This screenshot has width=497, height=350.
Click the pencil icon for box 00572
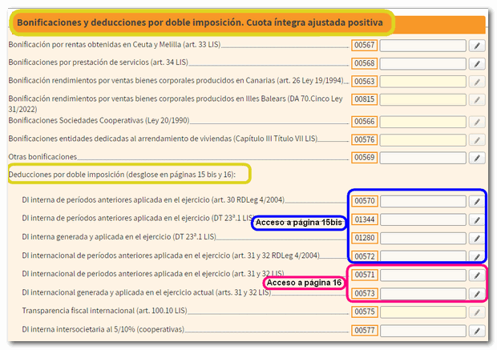pyautogui.click(x=476, y=255)
